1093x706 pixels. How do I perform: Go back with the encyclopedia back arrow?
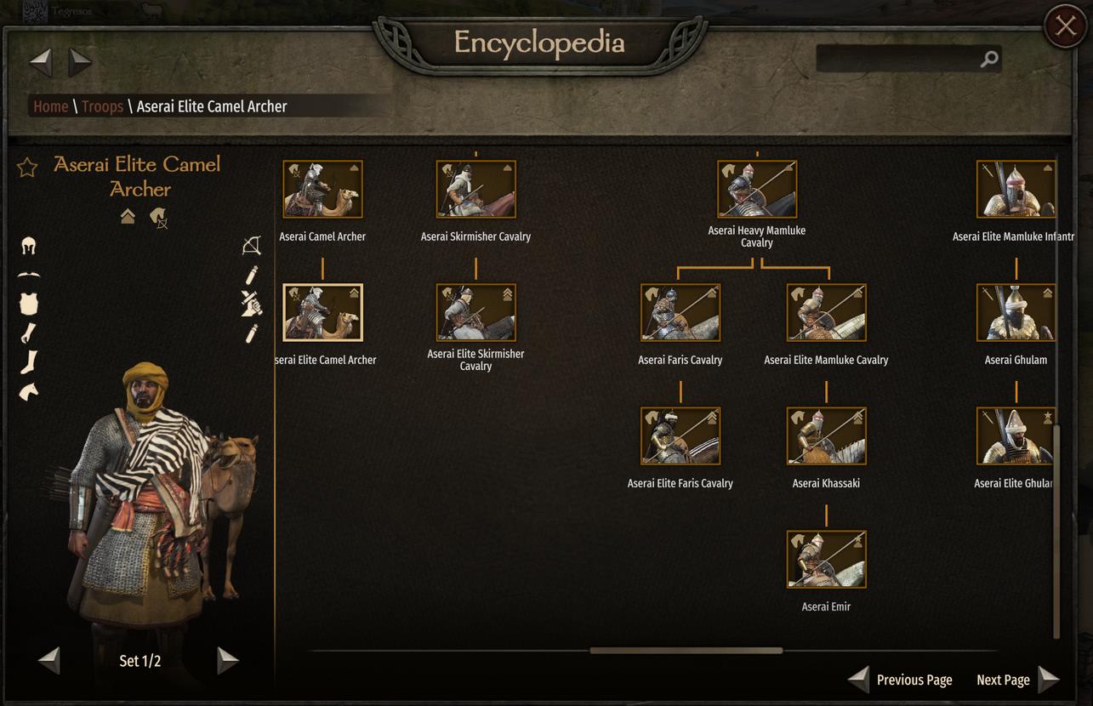coord(41,61)
